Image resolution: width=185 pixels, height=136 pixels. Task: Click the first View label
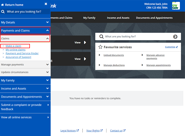[x=77, y=42]
